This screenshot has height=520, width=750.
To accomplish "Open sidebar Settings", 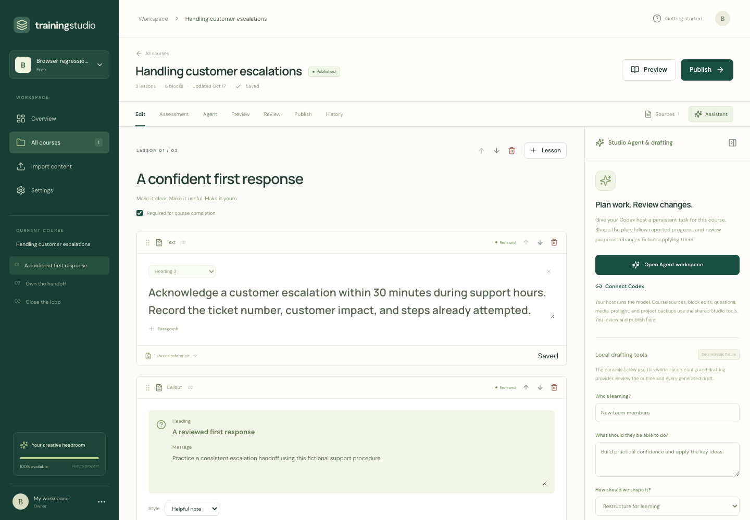I will point(59,190).
